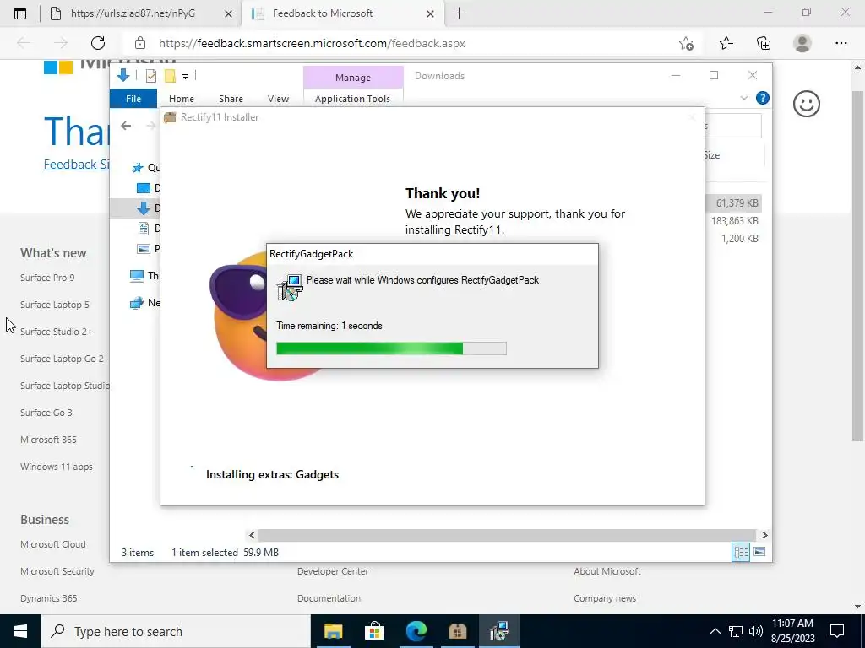
Task: Click Explorer New folder quick access icon
Action: pyautogui.click(x=170, y=76)
